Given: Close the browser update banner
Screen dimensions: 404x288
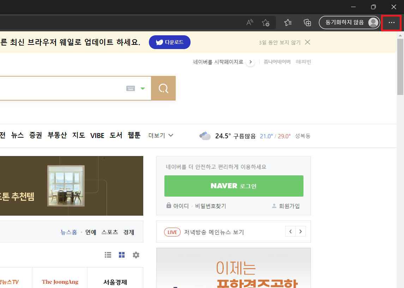Looking at the screenshot, I should pyautogui.click(x=307, y=42).
